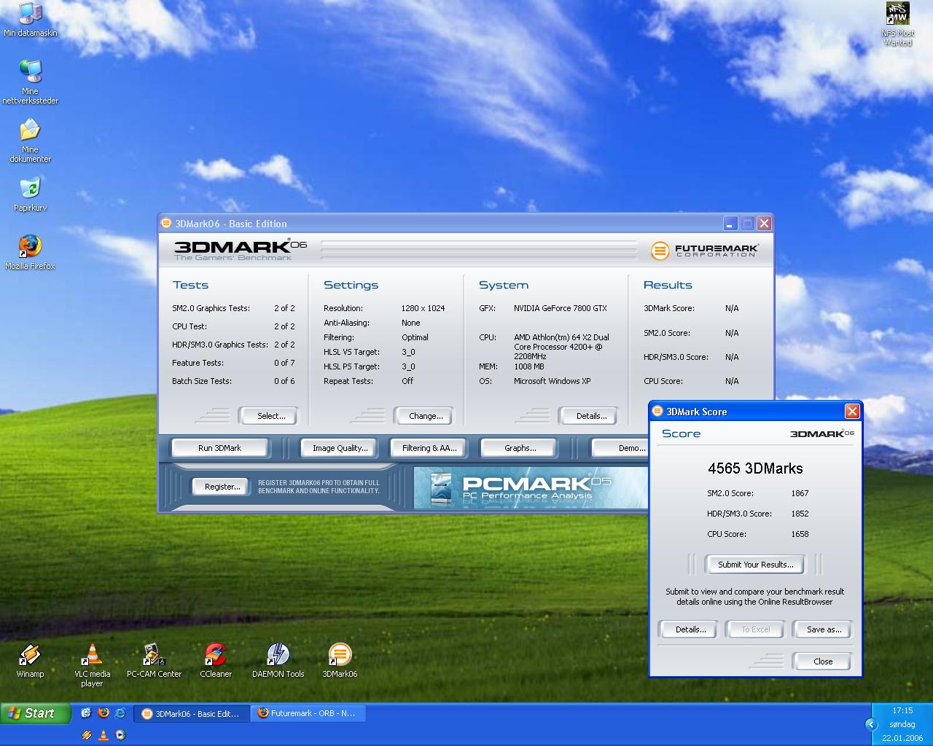Click Feature Tests 0 of 7 value

284,363
